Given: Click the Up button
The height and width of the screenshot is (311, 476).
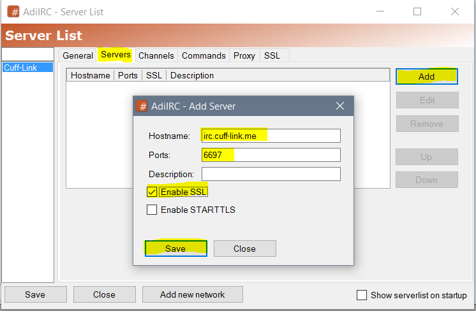Looking at the screenshot, I should point(426,157).
